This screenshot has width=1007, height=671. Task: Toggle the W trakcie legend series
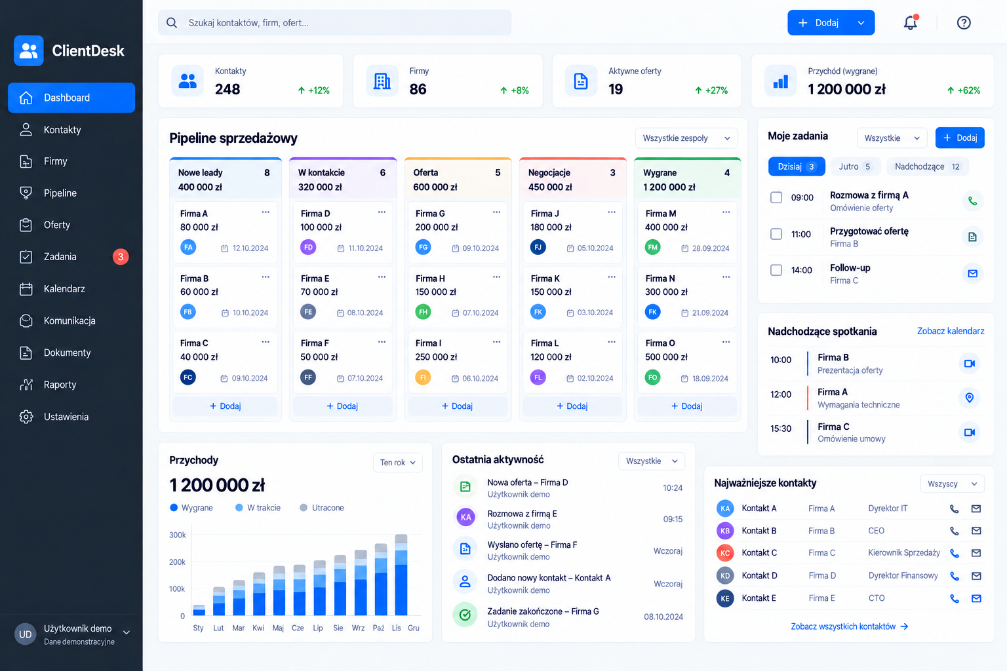(x=258, y=508)
